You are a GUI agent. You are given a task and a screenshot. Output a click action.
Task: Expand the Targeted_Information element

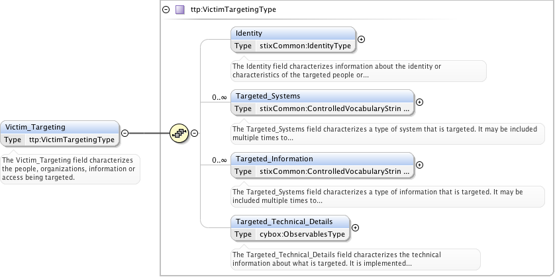[419, 165]
